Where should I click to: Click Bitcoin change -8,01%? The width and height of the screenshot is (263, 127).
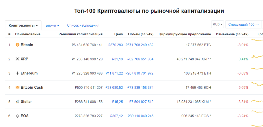[243, 45]
